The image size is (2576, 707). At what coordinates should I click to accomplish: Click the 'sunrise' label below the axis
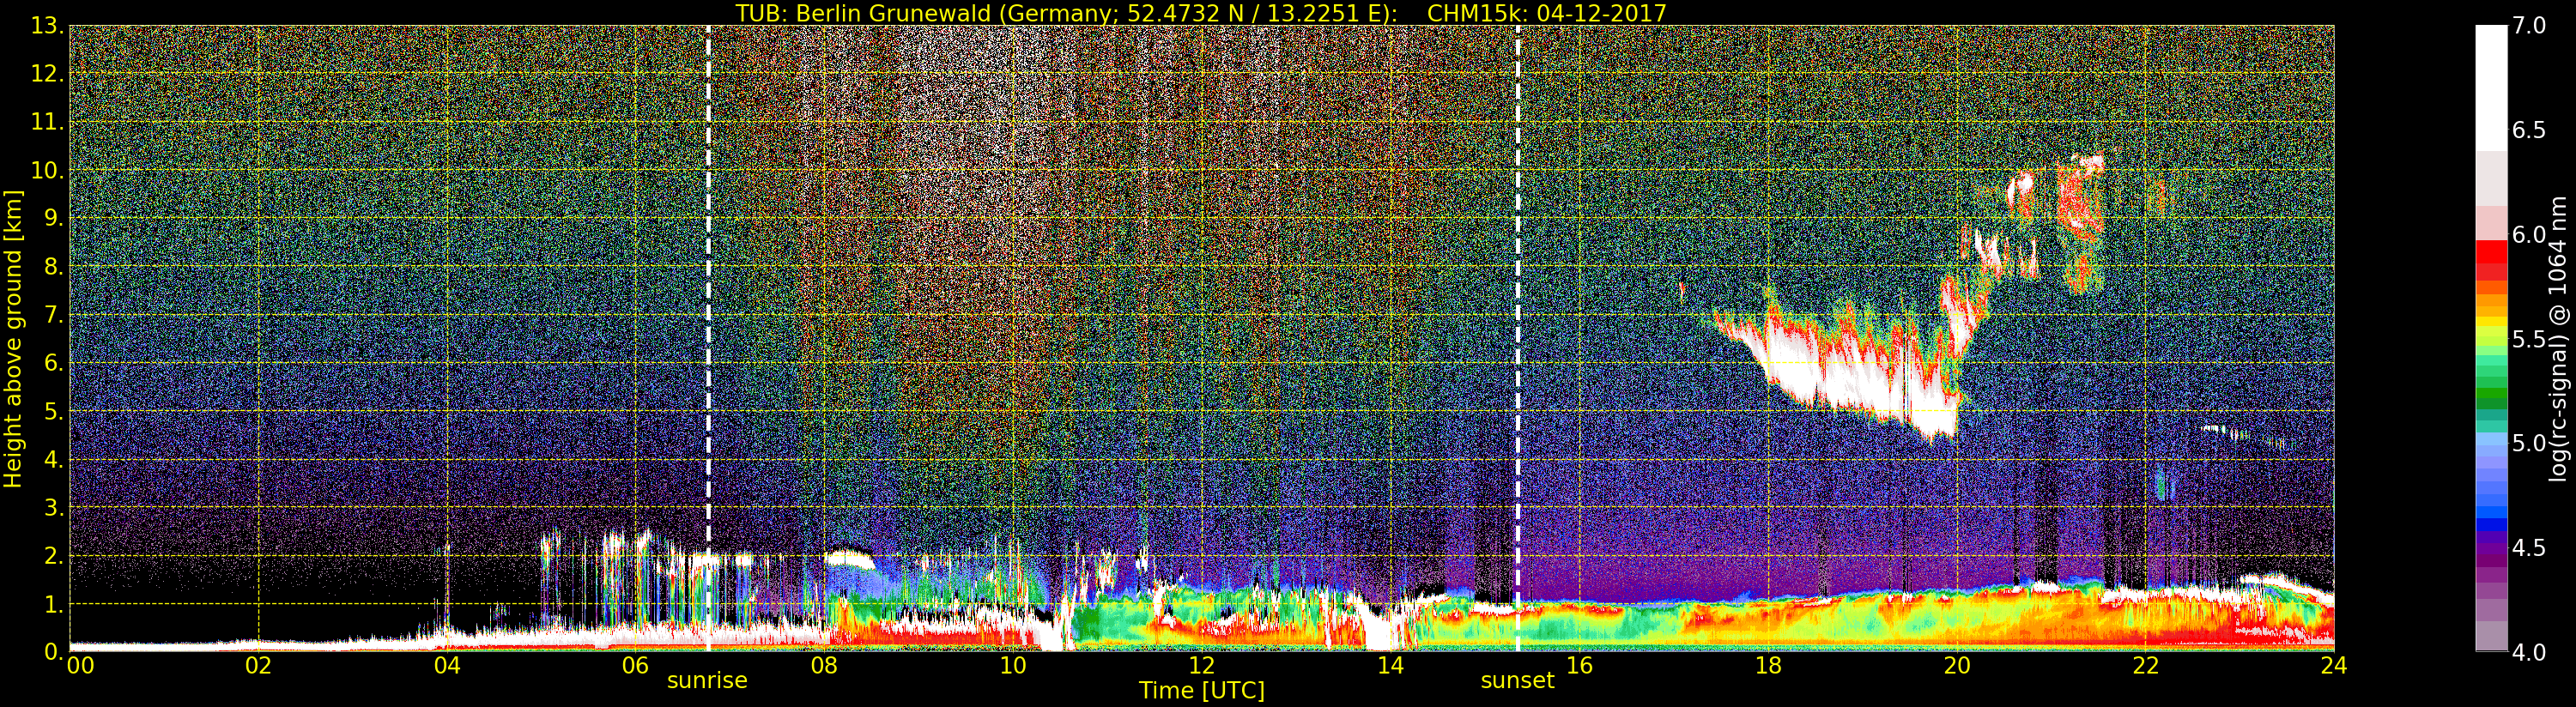pos(707,680)
